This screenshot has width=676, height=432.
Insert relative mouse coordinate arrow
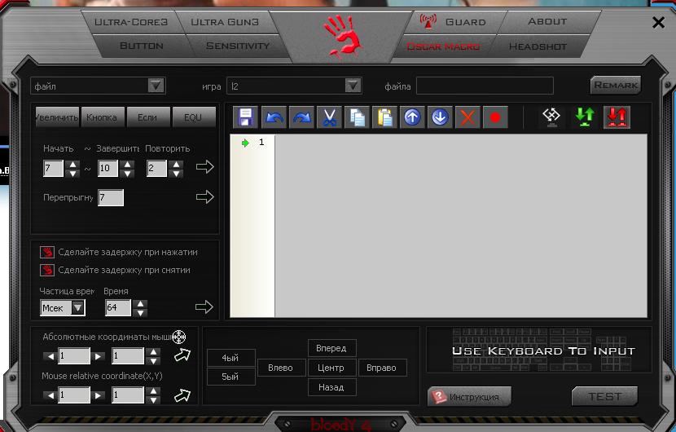pos(182,395)
